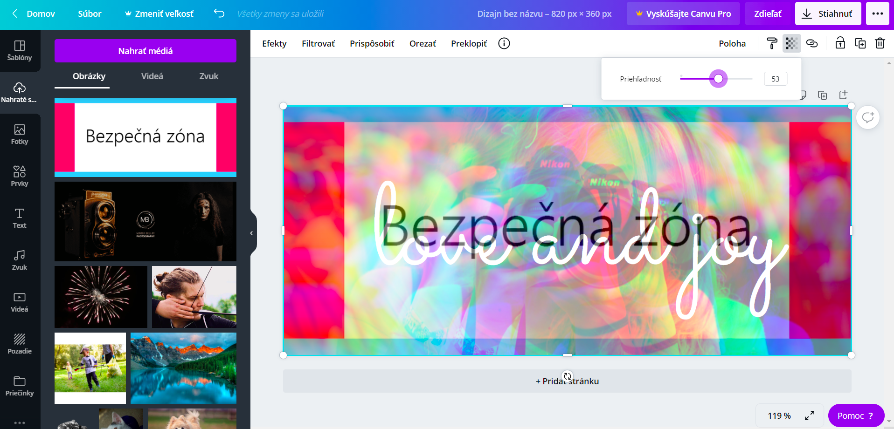Lock the selected element
The width and height of the screenshot is (894, 429).
pos(840,43)
